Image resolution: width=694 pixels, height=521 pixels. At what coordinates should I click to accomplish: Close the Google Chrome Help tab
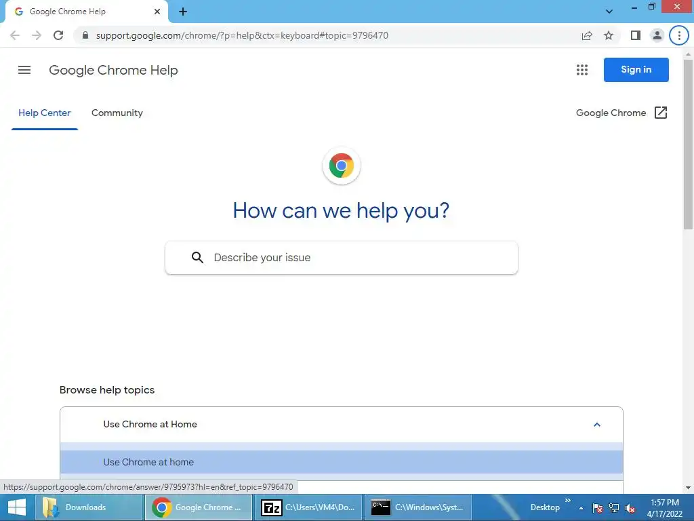tap(157, 12)
